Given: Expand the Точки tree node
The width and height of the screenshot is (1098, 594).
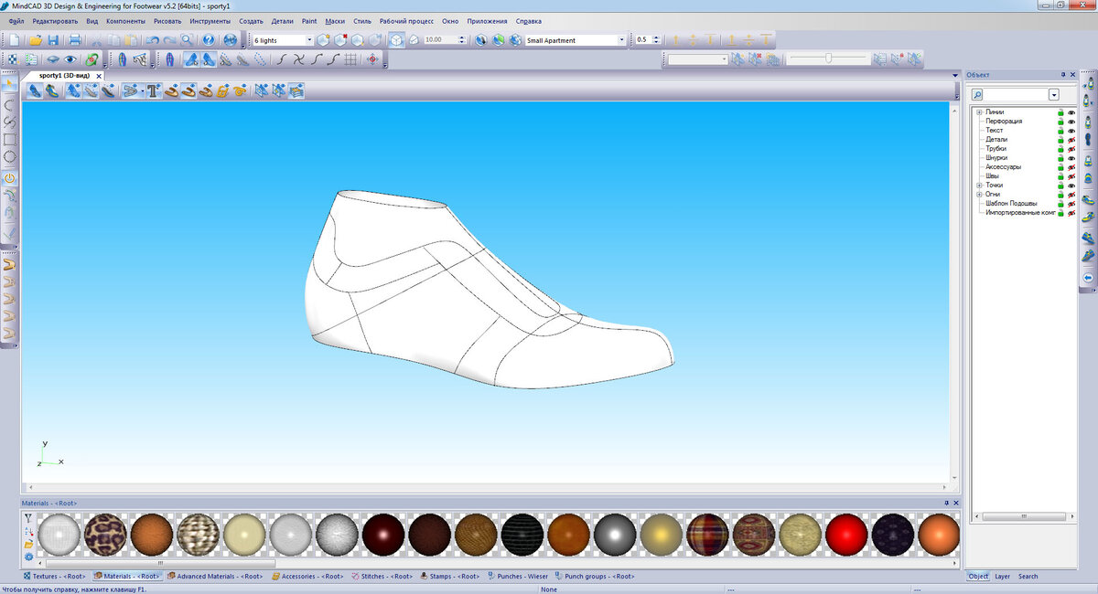Looking at the screenshot, I should pos(978,186).
